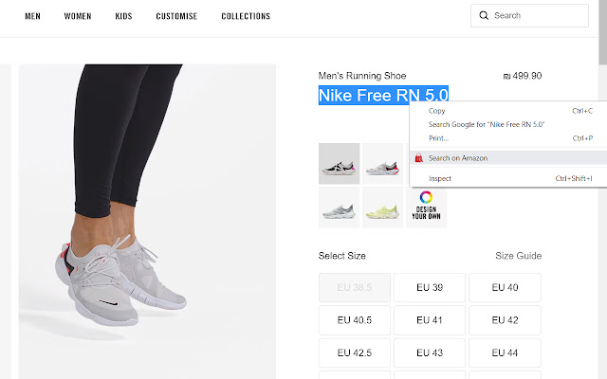This screenshot has height=379, width=607.
Task: Click Inspect in the context menu
Action: click(x=440, y=178)
